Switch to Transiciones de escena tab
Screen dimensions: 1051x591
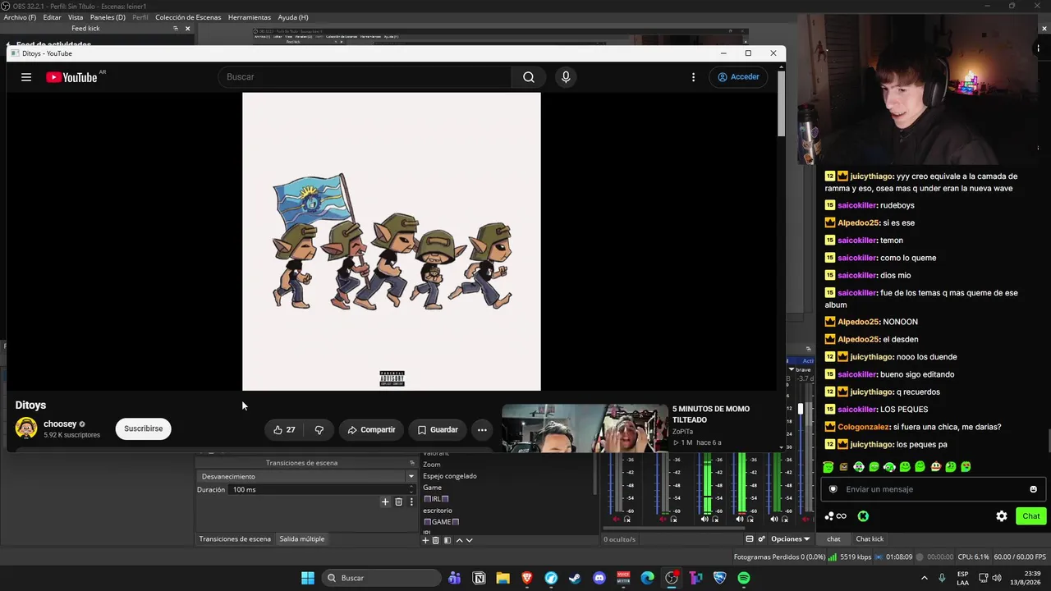[235, 539]
